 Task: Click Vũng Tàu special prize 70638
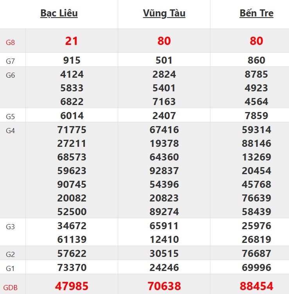click(x=164, y=286)
